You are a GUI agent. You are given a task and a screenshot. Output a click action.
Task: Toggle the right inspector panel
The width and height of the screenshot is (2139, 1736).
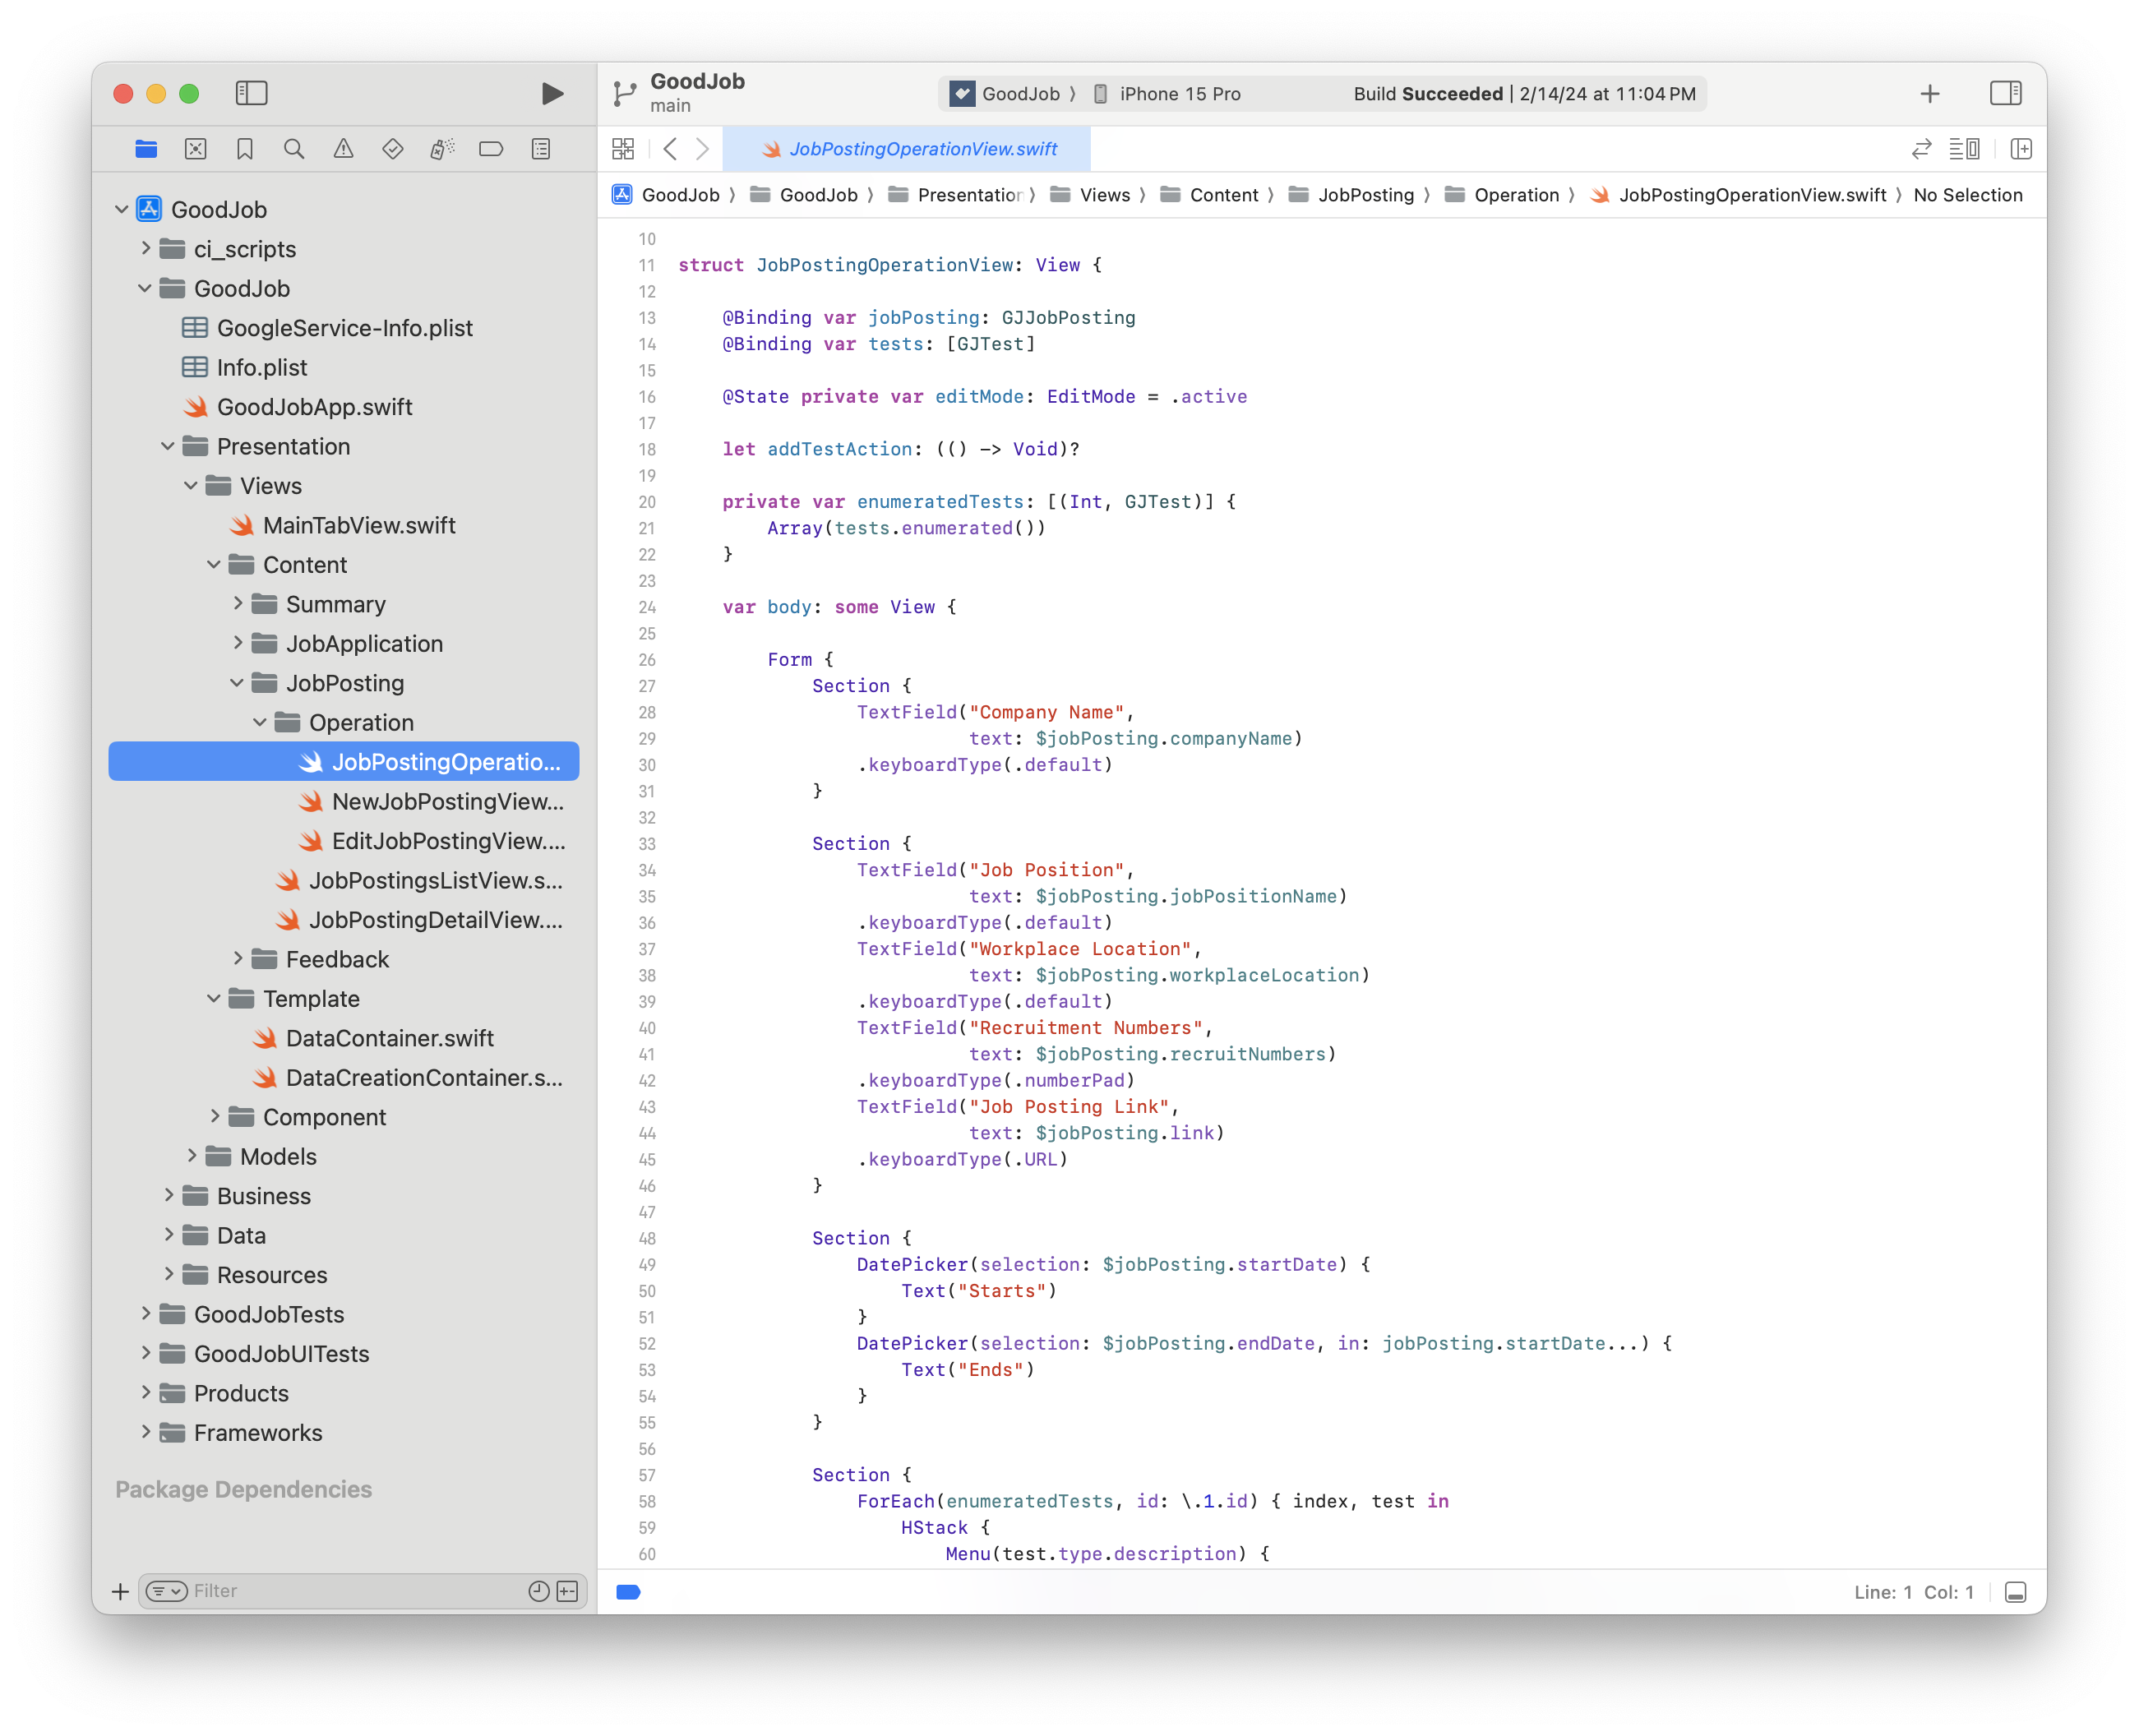[x=2005, y=93]
